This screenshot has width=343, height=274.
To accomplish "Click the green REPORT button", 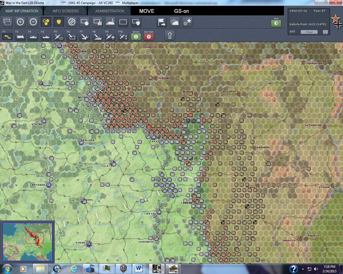I will [136, 36].
